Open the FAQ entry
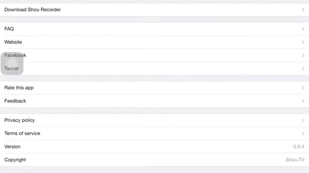Image resolution: width=309 pixels, height=173 pixels. [x=154, y=29]
